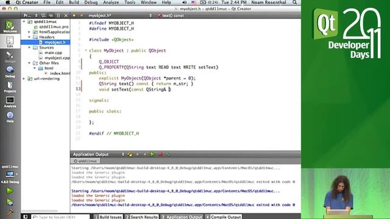Open the Analyze mode

tap(10, 102)
